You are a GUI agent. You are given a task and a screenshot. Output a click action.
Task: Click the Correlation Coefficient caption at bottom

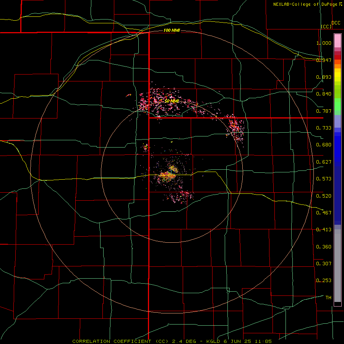172,341
